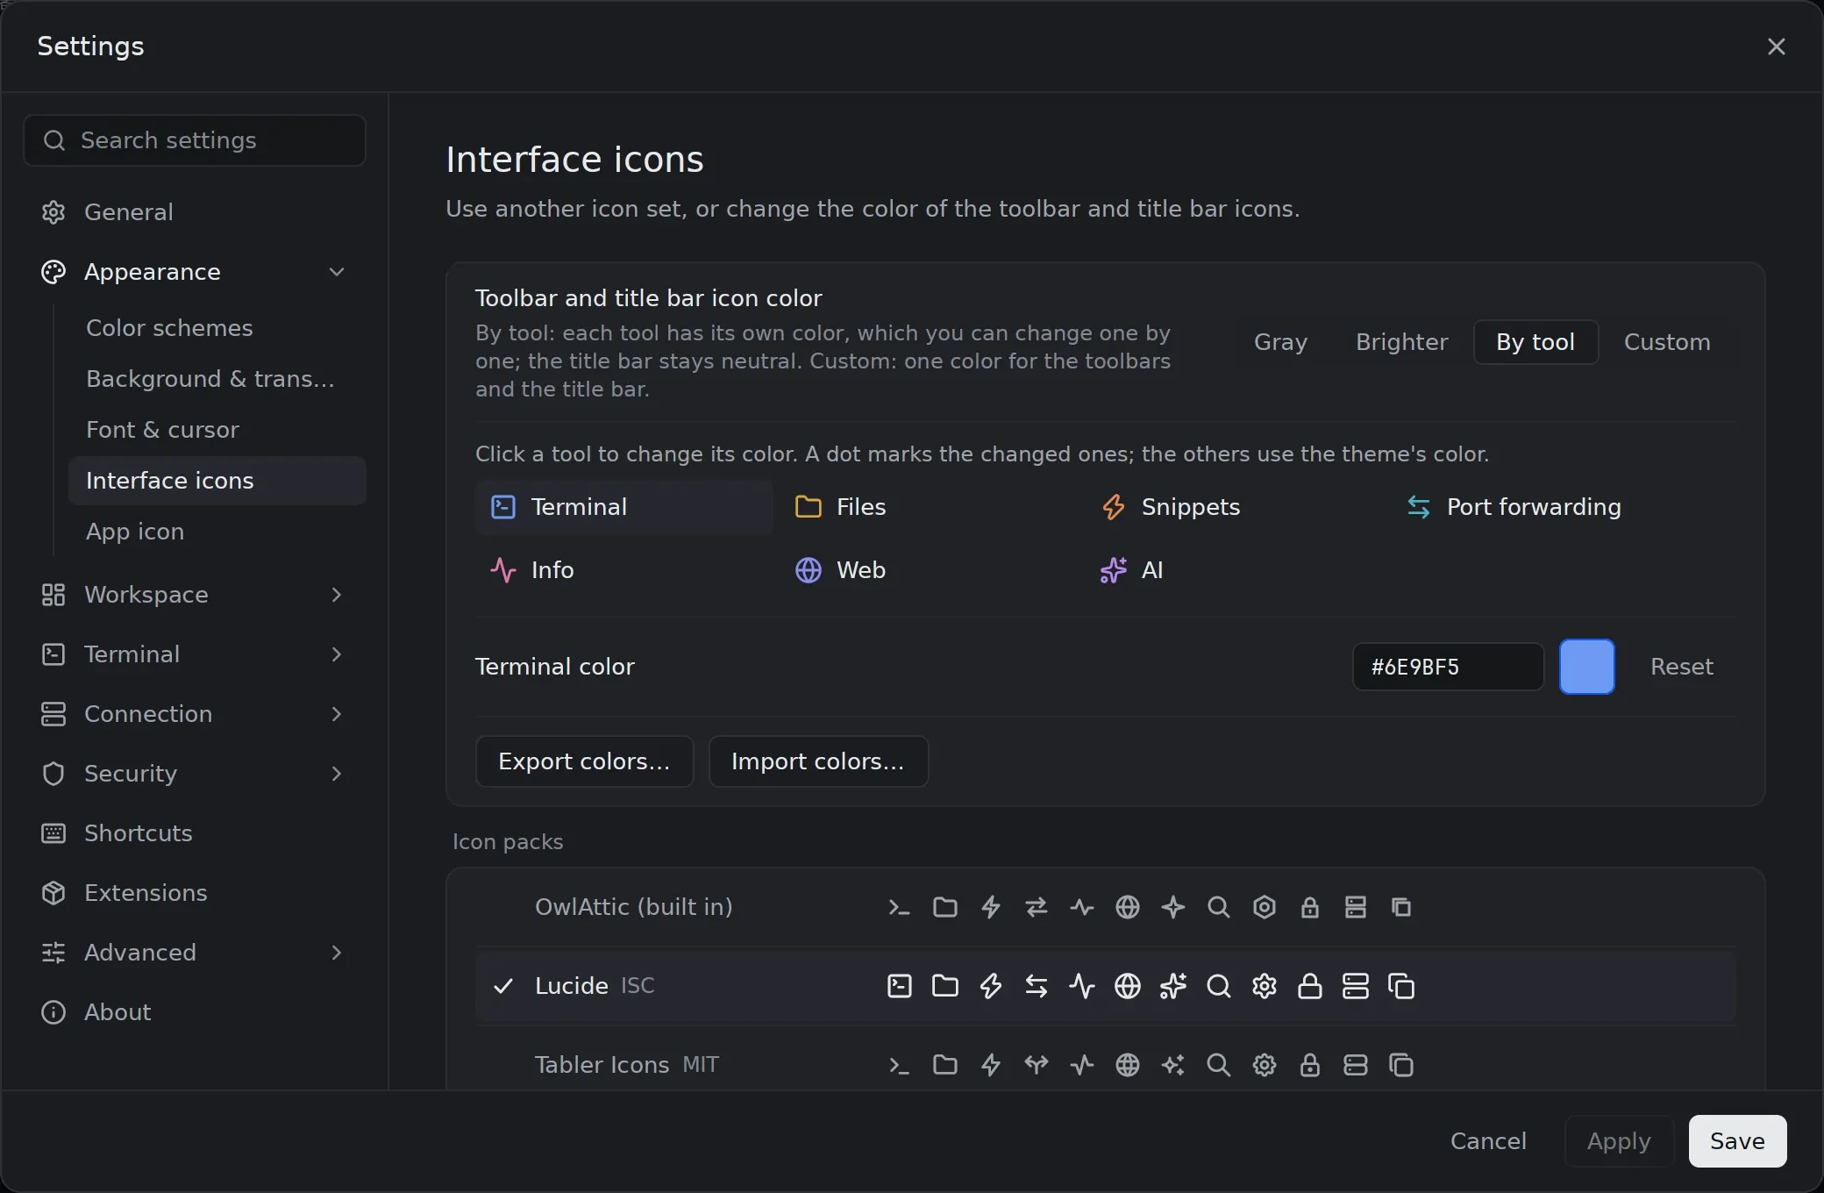The image size is (1824, 1193).
Task: Open the App icon page
Action: coord(217,532)
